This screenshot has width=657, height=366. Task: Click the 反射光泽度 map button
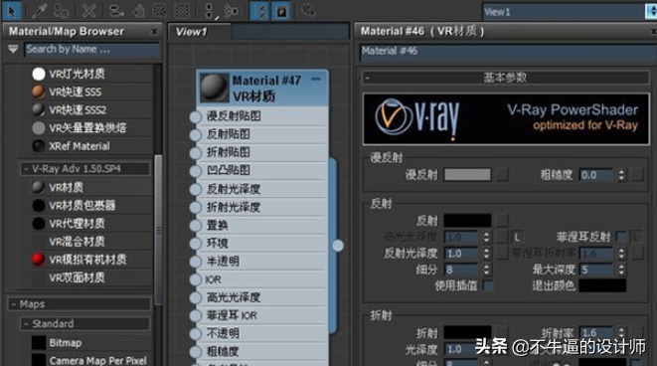[502, 254]
